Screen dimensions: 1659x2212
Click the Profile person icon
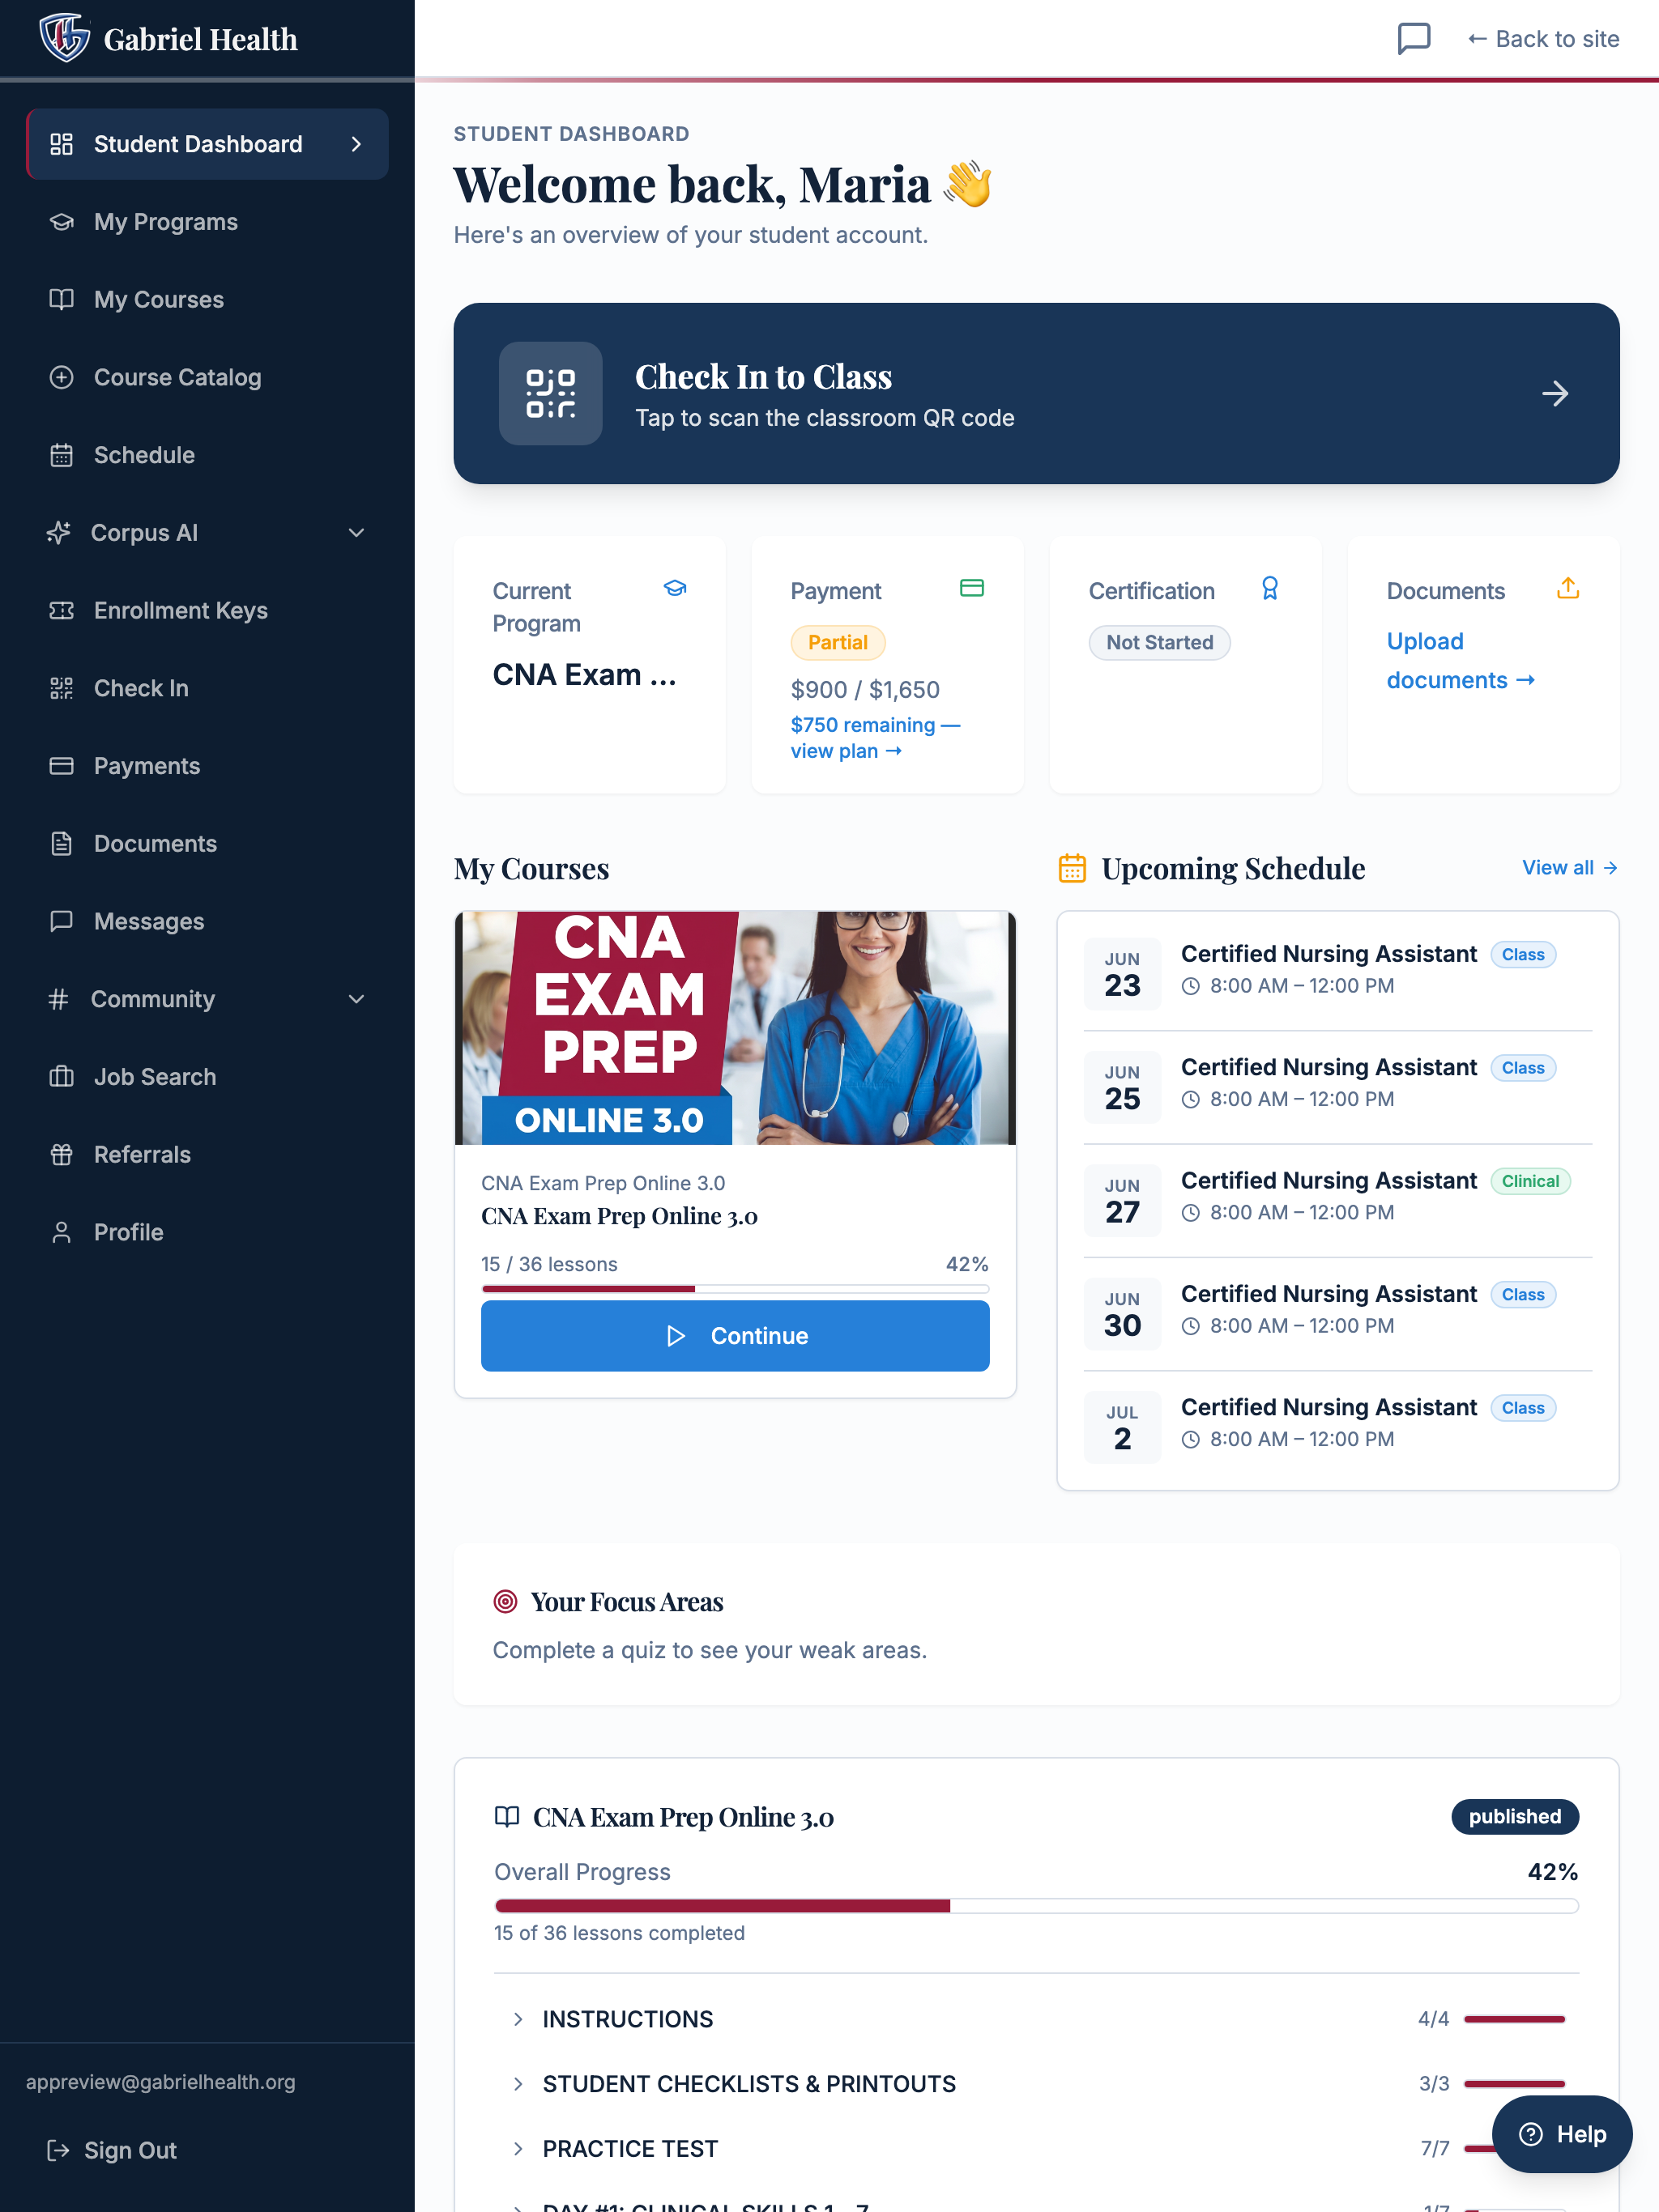tap(61, 1232)
